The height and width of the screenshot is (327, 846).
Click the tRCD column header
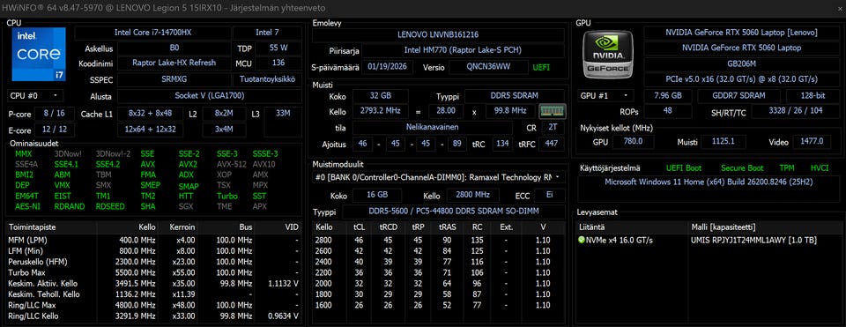point(389,227)
